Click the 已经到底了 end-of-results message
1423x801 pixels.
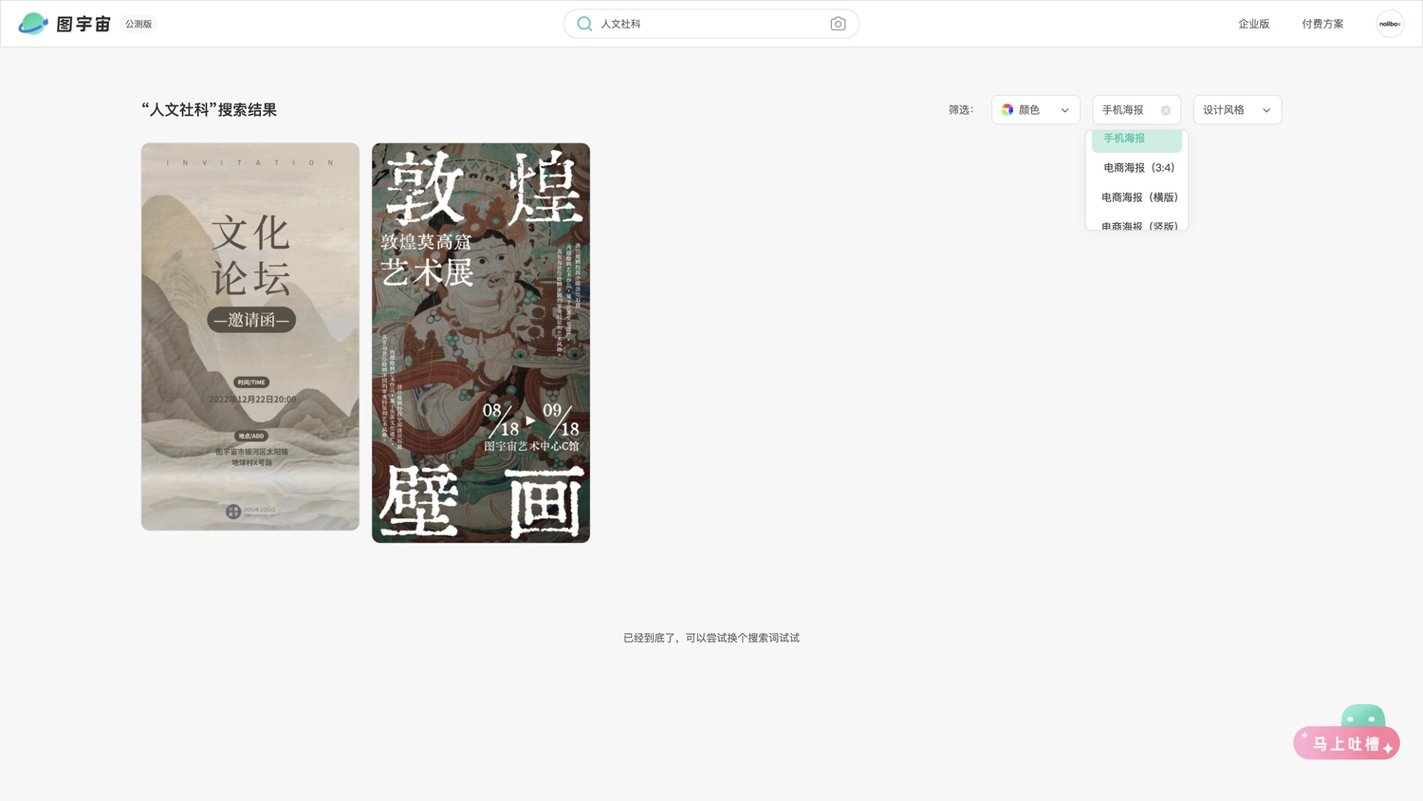tap(711, 638)
